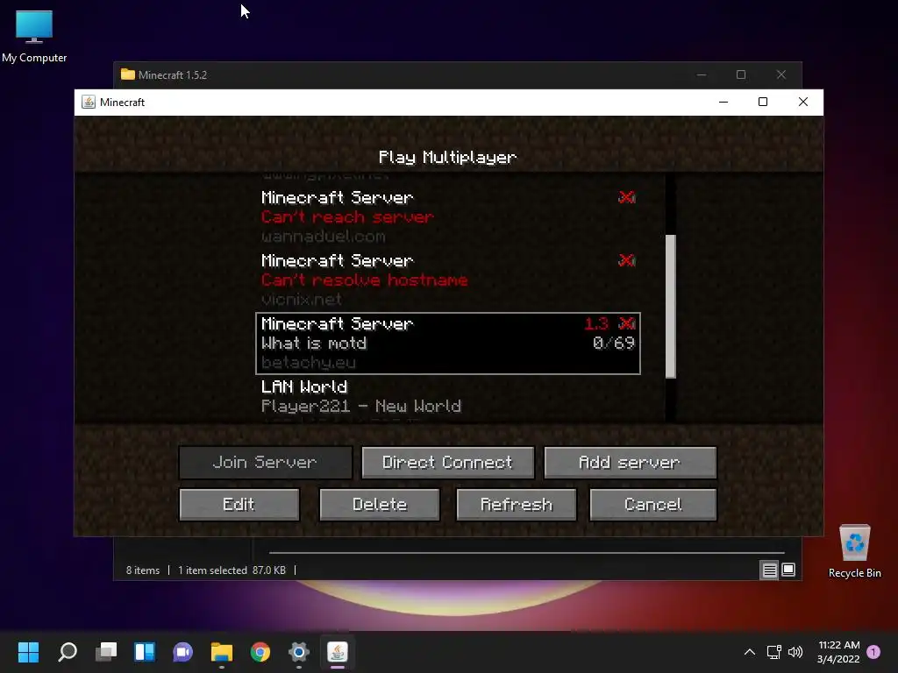Click the Java Minecraft taskbar icon
This screenshot has width=898, height=673.
click(x=338, y=652)
